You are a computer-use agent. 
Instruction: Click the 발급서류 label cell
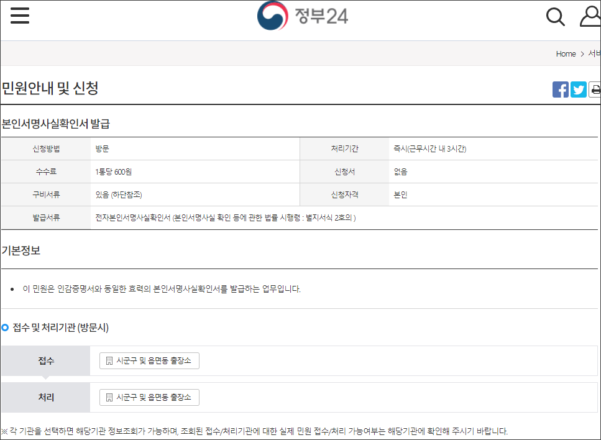click(46, 218)
